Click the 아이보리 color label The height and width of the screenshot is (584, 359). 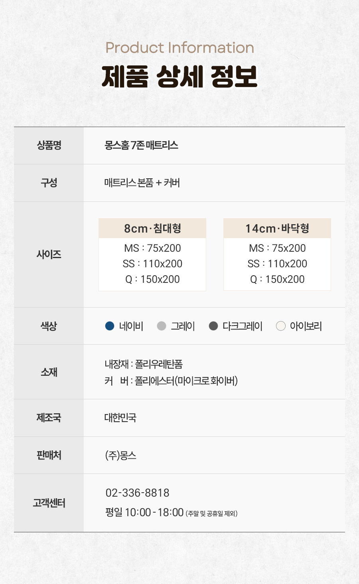(306, 326)
